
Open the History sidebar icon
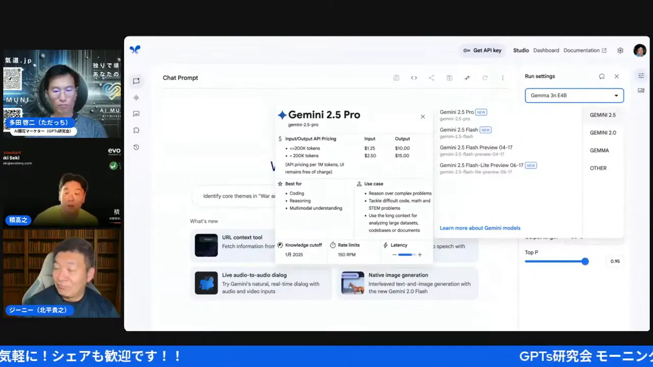(136, 147)
